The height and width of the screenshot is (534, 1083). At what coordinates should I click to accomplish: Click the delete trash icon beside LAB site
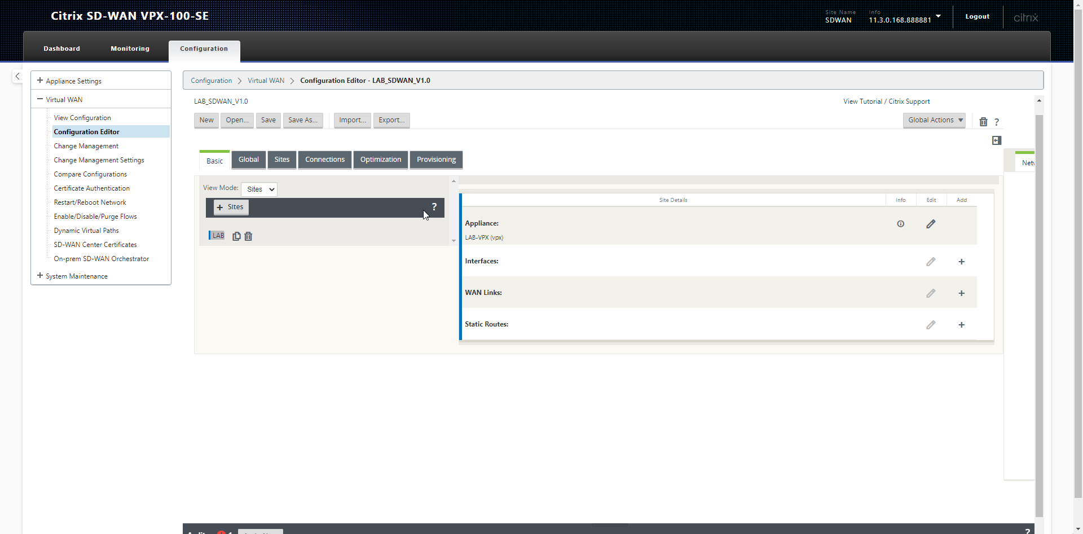248,236
